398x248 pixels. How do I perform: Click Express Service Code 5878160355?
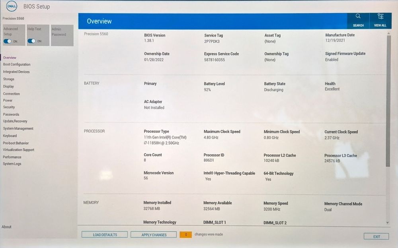click(x=215, y=60)
